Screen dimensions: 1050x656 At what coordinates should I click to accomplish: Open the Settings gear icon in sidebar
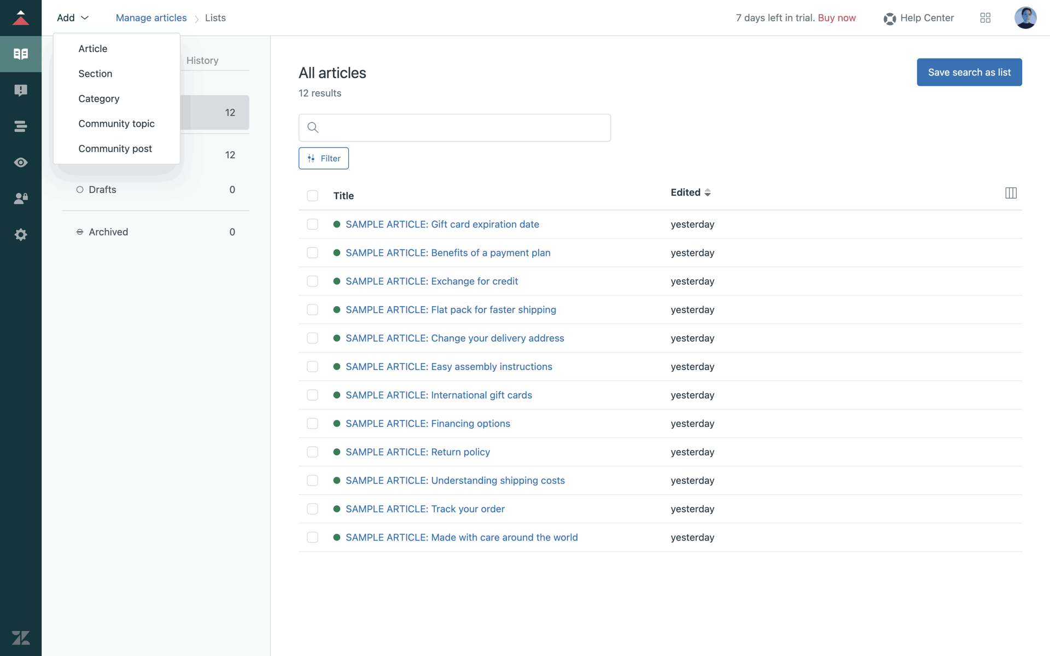pyautogui.click(x=21, y=235)
